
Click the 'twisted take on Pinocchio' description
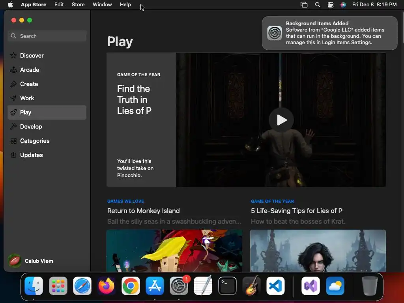pos(135,168)
